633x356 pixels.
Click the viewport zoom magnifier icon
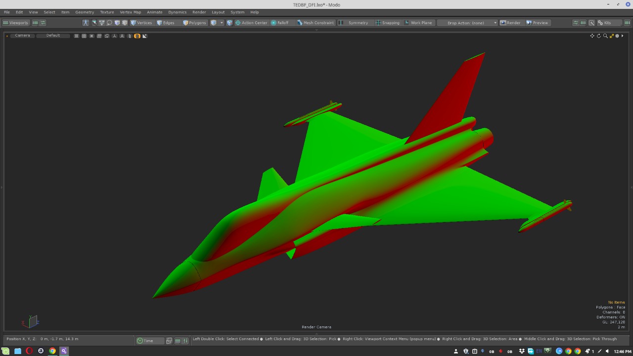pyautogui.click(x=605, y=36)
